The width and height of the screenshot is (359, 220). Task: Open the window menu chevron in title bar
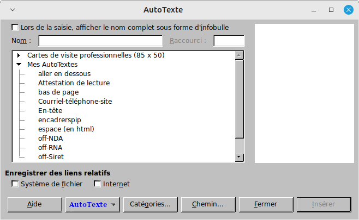[13, 10]
